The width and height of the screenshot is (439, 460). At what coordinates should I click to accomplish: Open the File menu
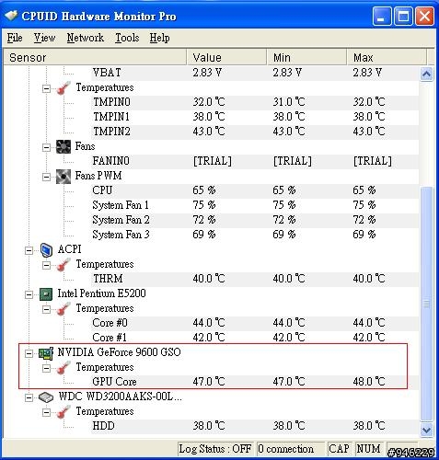pos(15,38)
